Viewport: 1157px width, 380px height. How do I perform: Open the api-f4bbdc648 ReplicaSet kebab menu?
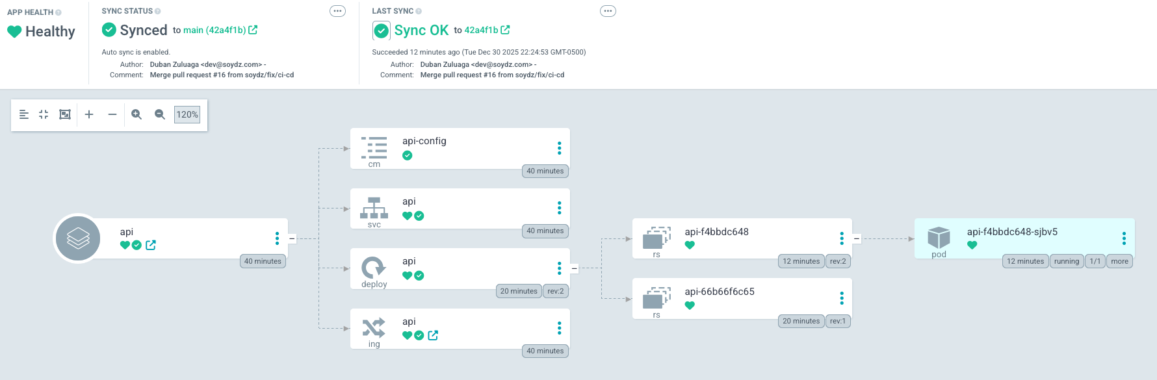pos(842,238)
